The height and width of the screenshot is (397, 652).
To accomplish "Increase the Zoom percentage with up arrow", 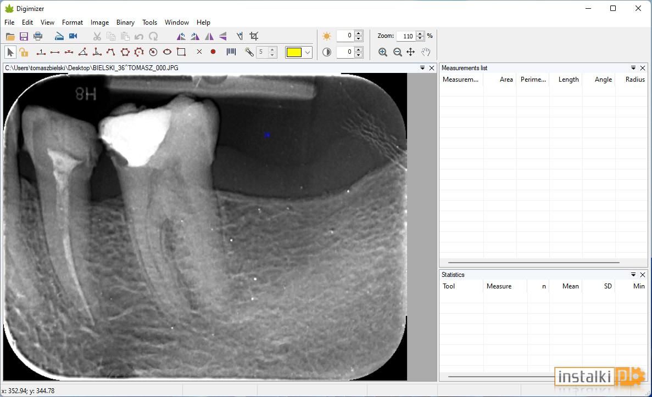I will point(420,33).
